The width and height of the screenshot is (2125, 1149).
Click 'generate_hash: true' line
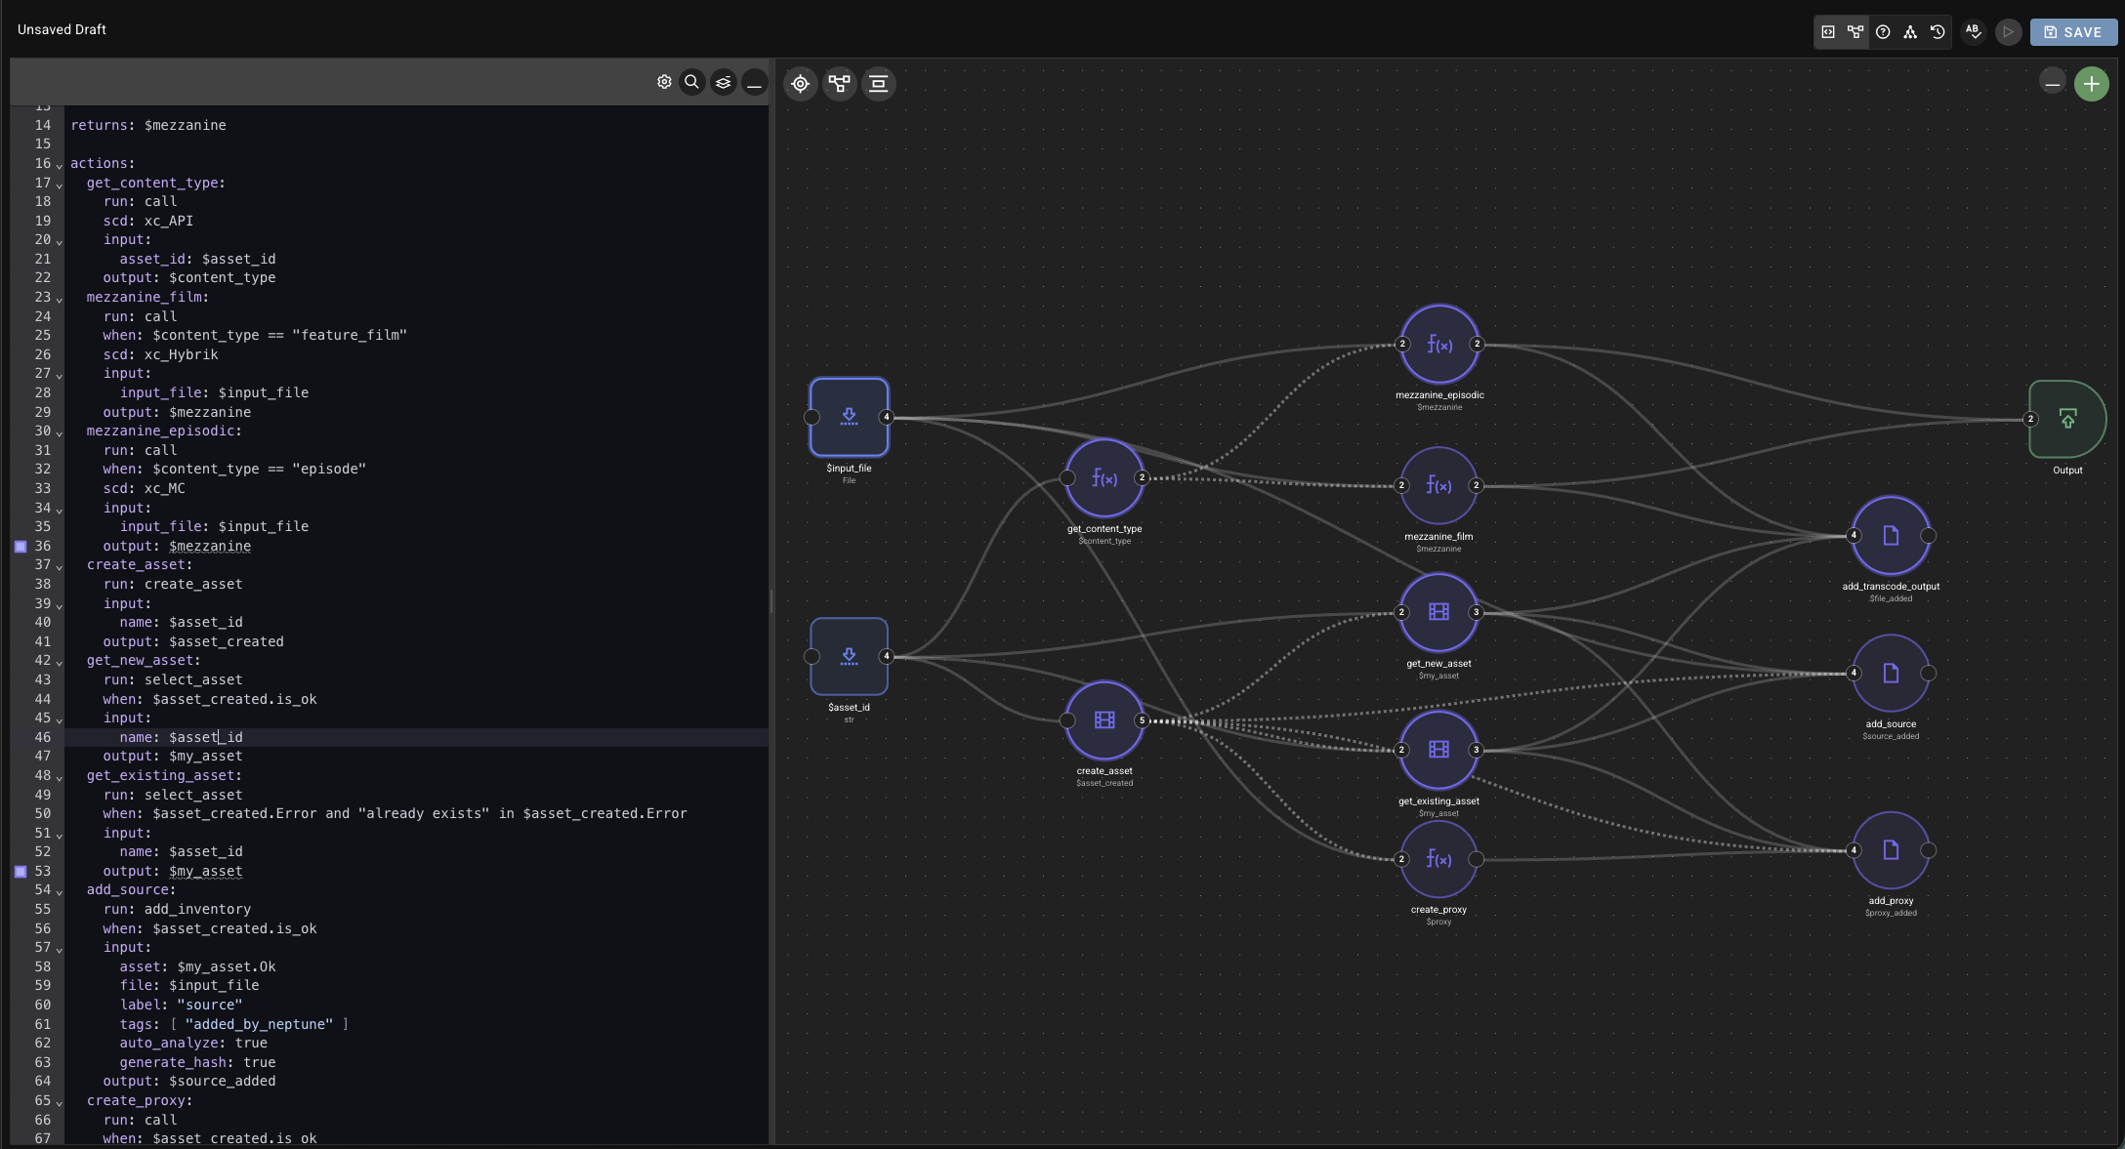click(198, 1062)
